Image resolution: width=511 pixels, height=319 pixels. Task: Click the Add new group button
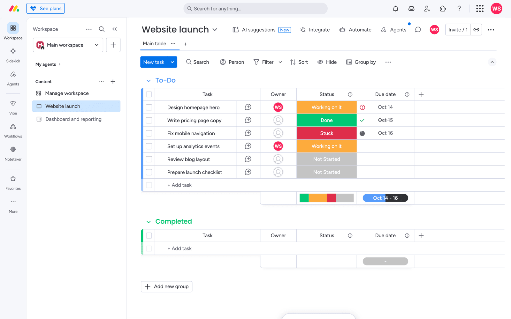(166, 286)
